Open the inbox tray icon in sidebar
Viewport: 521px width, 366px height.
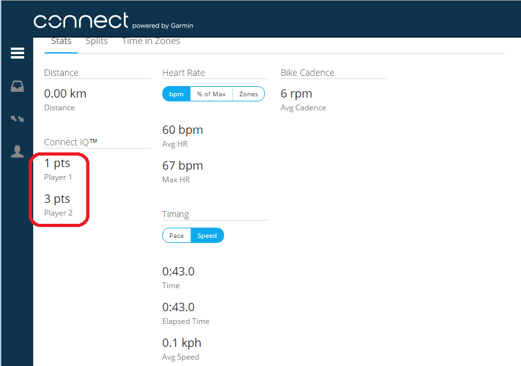point(17,86)
